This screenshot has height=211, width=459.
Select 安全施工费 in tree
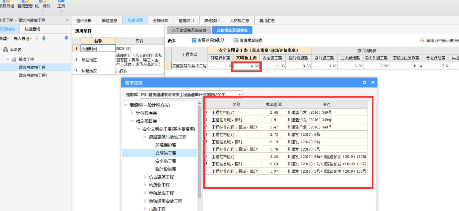click(x=166, y=161)
